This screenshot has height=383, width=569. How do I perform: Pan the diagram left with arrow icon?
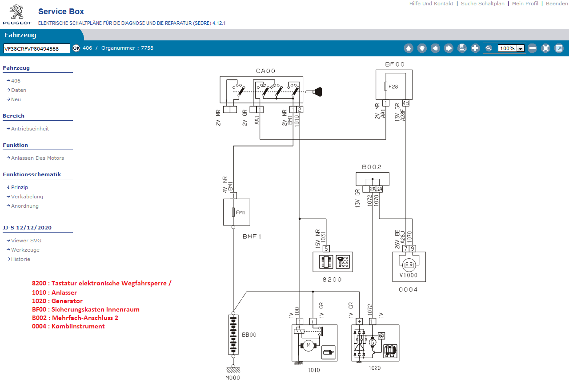435,48
